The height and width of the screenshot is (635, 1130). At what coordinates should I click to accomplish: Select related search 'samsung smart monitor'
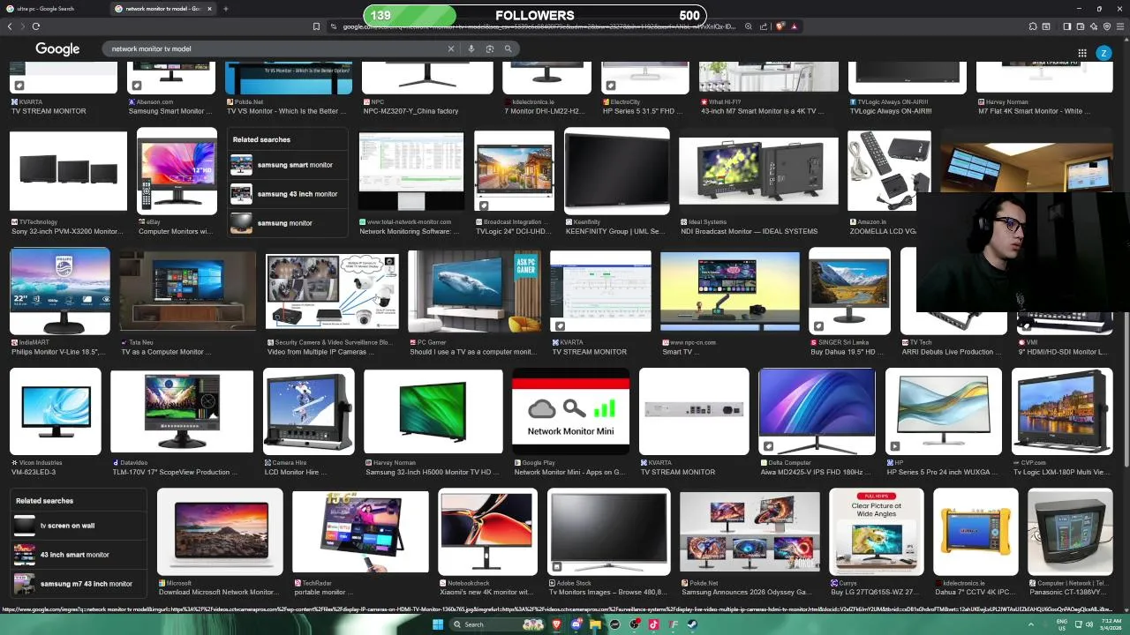pyautogui.click(x=288, y=165)
